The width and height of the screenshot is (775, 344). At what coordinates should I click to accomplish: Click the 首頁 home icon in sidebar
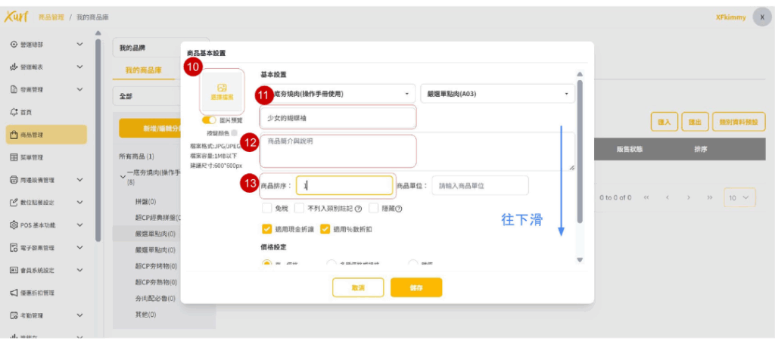point(14,112)
